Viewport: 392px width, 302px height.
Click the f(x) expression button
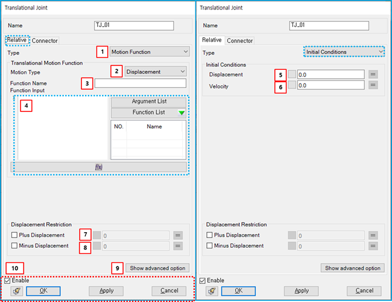98,167
